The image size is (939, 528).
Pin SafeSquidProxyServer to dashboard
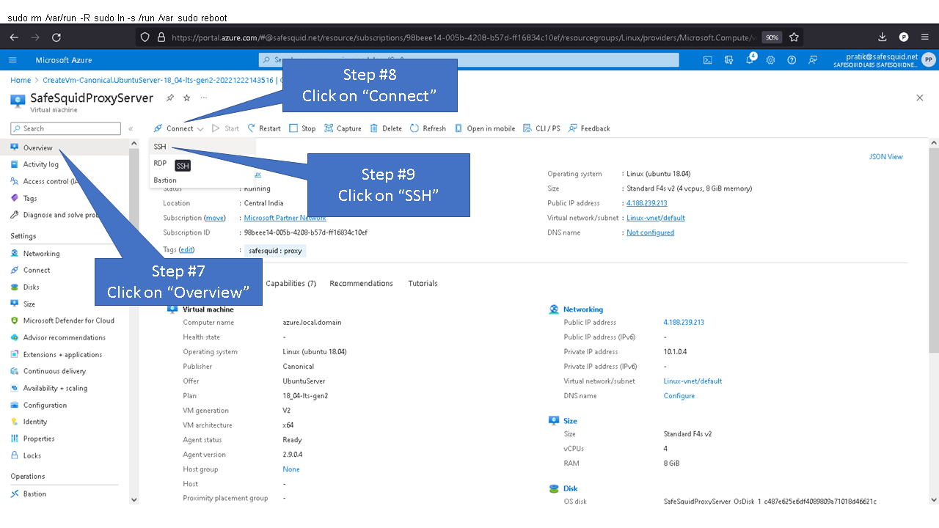point(170,98)
